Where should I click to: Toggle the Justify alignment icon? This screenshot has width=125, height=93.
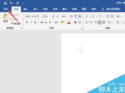[x=99, y=22]
